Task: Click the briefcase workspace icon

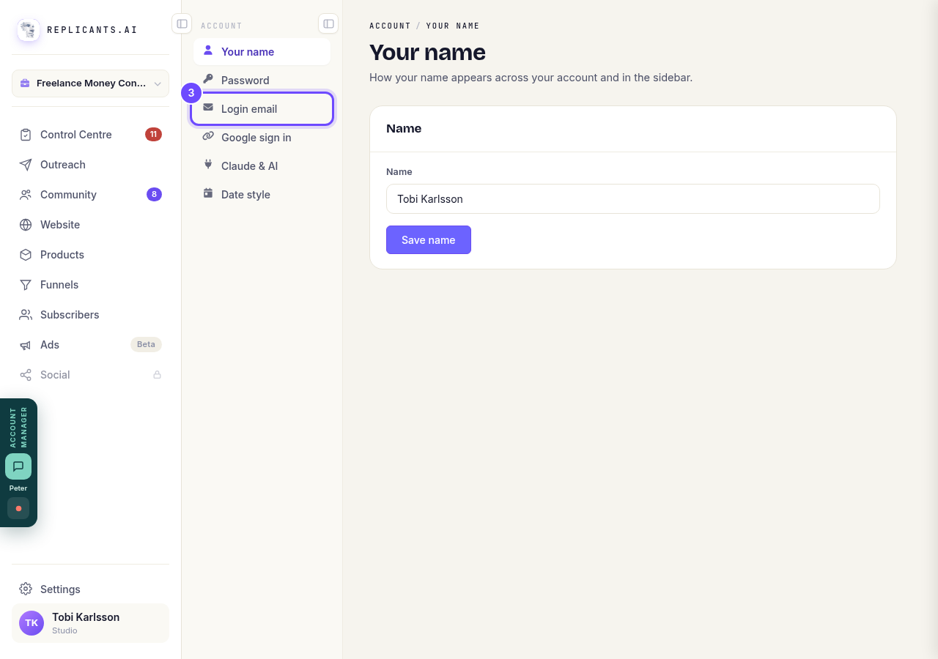Action: (25, 83)
